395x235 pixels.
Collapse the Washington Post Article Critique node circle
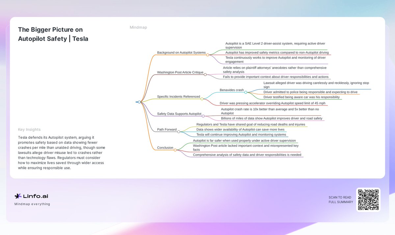point(205,75)
